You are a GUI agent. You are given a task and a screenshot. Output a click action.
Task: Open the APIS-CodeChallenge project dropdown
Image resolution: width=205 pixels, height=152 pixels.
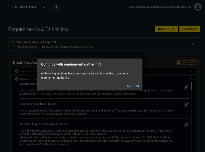click(x=28, y=7)
